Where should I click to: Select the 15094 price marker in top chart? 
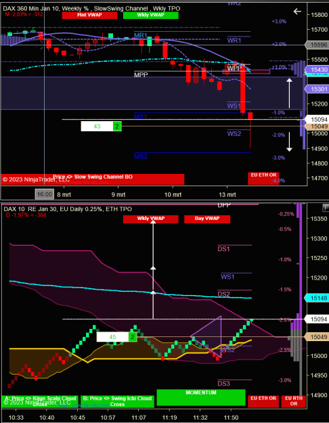317,119
